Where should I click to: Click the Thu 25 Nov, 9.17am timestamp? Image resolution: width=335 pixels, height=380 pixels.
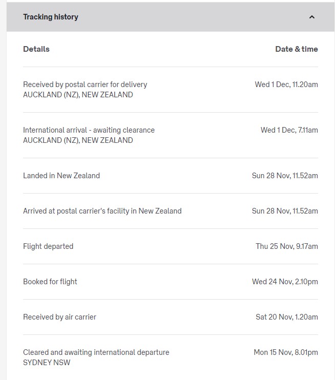[287, 246]
